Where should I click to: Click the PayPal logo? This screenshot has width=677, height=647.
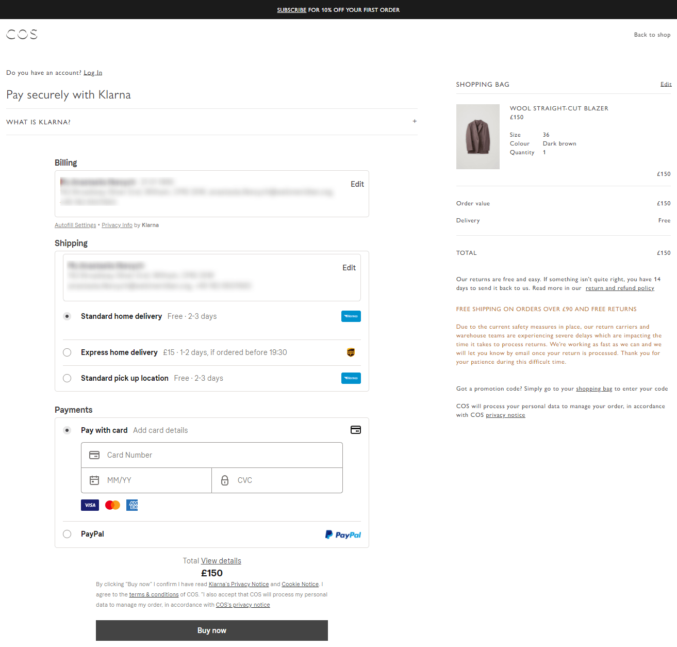click(x=343, y=535)
